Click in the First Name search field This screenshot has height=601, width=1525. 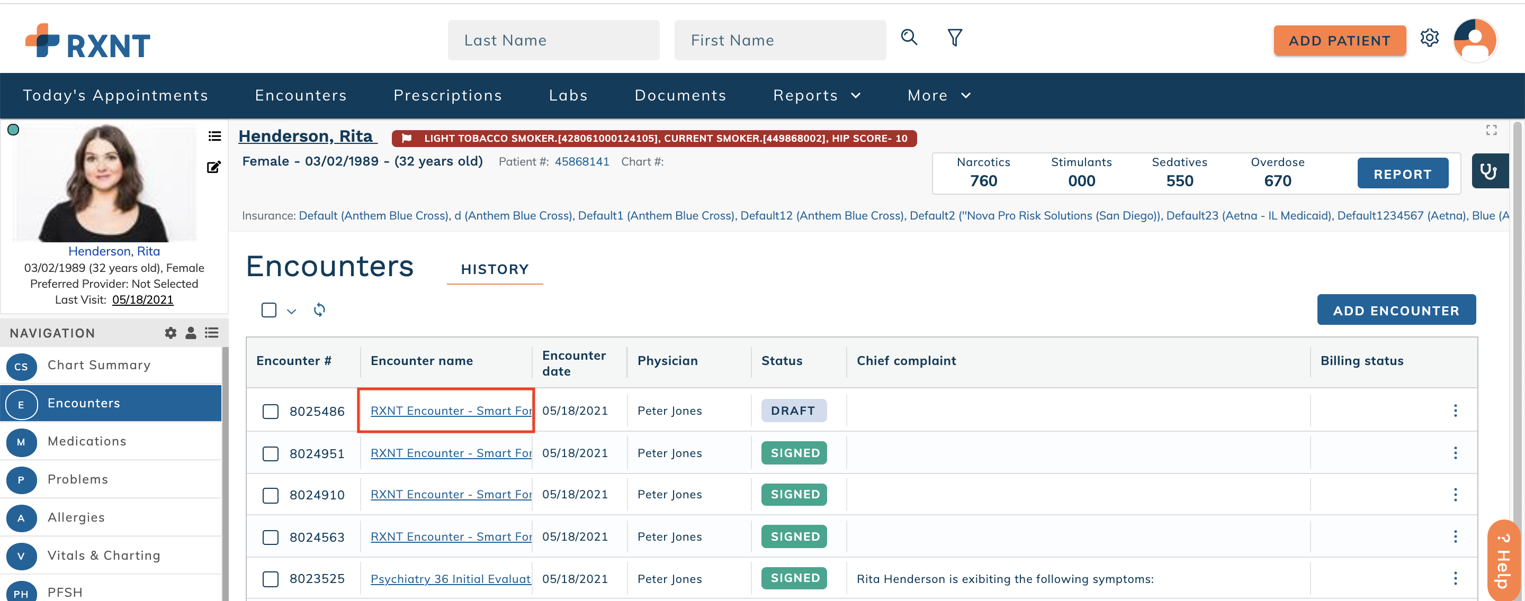pos(779,40)
